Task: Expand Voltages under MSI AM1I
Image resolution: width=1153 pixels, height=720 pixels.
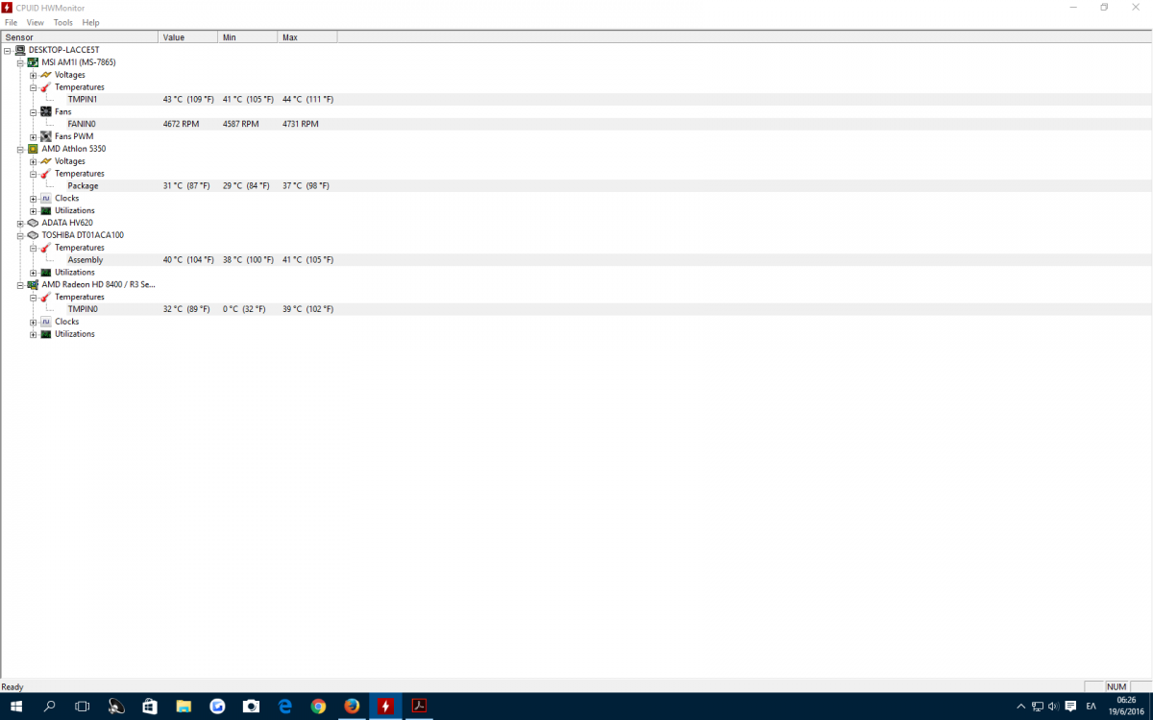Action: pyautogui.click(x=33, y=75)
